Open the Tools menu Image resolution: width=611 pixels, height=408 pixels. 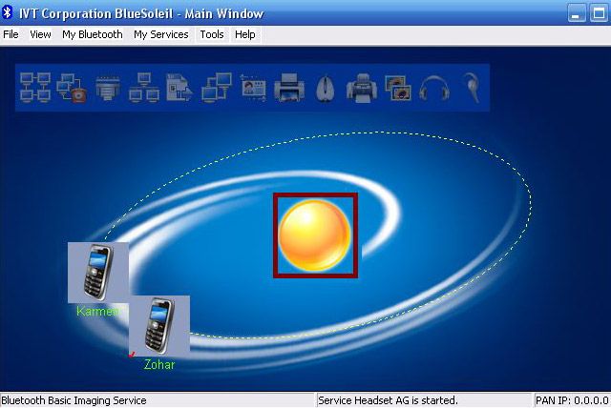pos(212,34)
